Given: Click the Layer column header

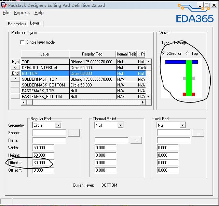Looking at the screenshot, I should click(x=45, y=54).
